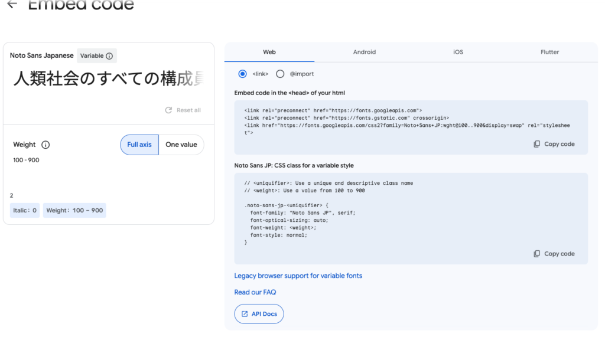Click the Italic: 0 chip
The width and height of the screenshot is (605, 337).
(x=25, y=211)
